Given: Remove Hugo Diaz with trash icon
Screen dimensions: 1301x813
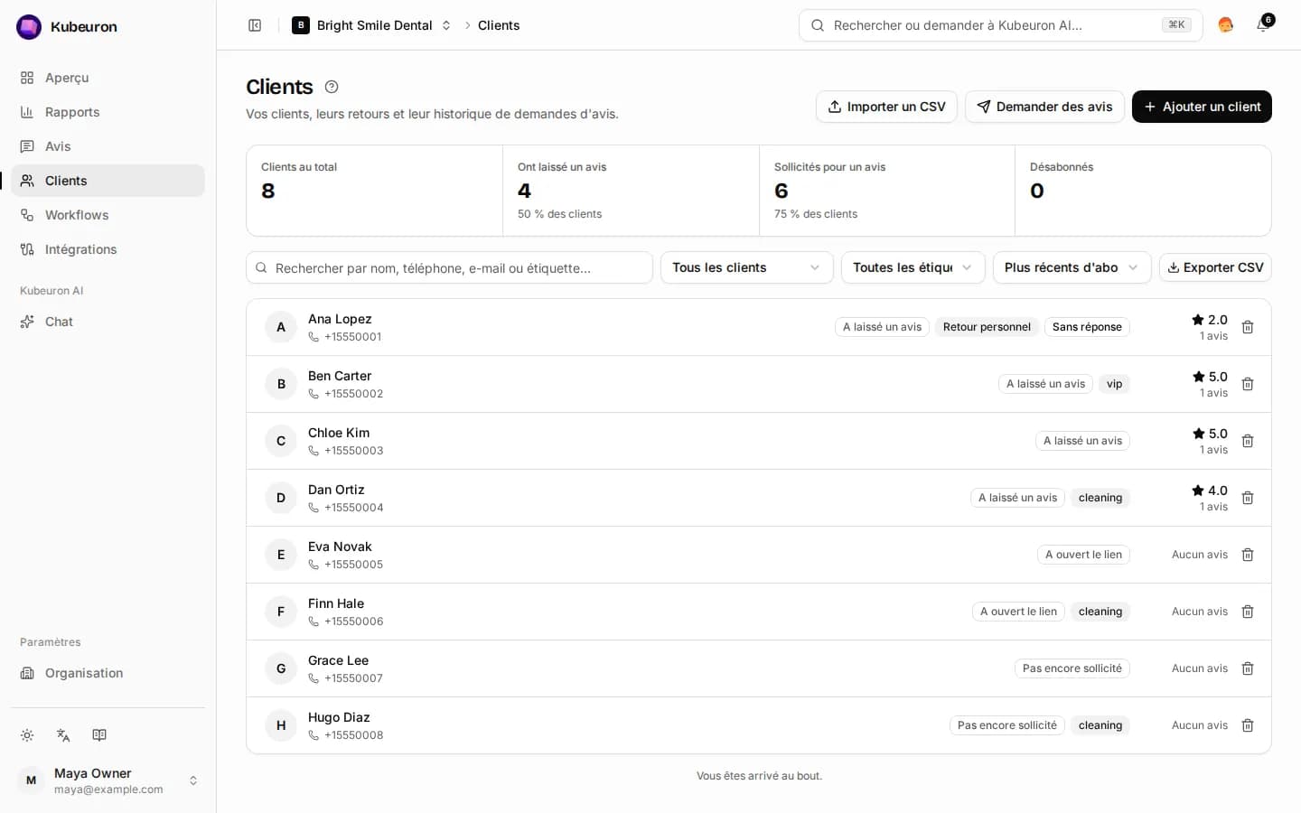Looking at the screenshot, I should pyautogui.click(x=1248, y=725).
